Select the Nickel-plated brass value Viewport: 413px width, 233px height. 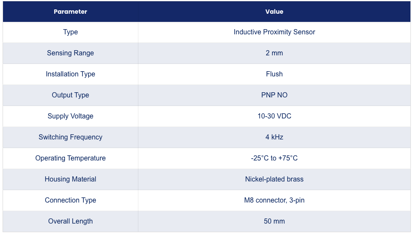pyautogui.click(x=274, y=179)
